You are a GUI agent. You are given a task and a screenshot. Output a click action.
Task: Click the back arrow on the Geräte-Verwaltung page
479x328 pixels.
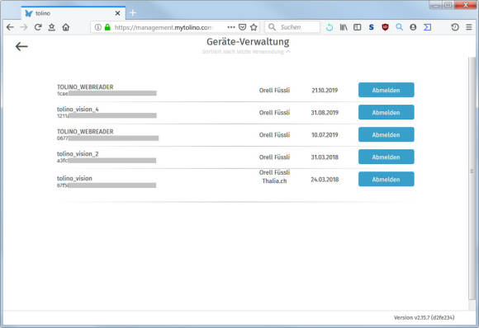21,47
